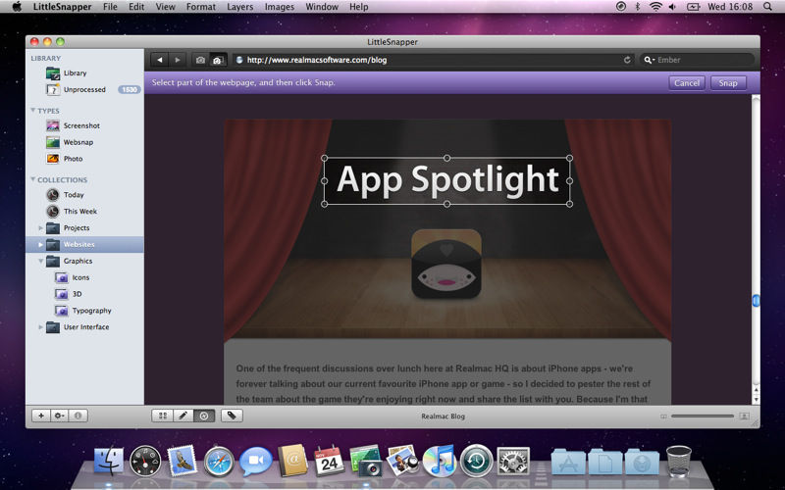Open the View menu

click(x=165, y=7)
